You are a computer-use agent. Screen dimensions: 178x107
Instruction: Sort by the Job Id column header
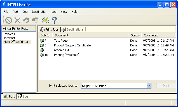[x=45, y=35]
